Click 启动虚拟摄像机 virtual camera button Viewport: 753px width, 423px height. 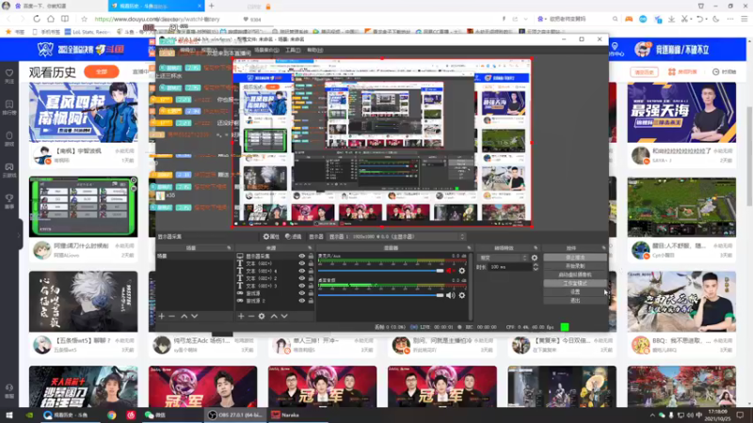pyautogui.click(x=575, y=274)
